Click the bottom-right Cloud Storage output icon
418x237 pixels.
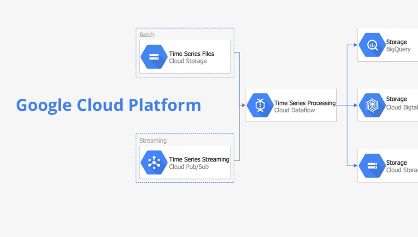pyautogui.click(x=372, y=166)
